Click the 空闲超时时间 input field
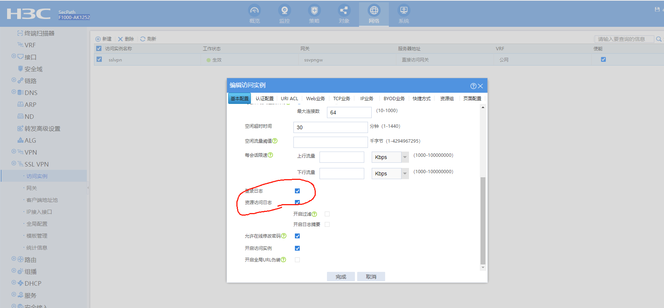The height and width of the screenshot is (308, 664). pyautogui.click(x=331, y=127)
